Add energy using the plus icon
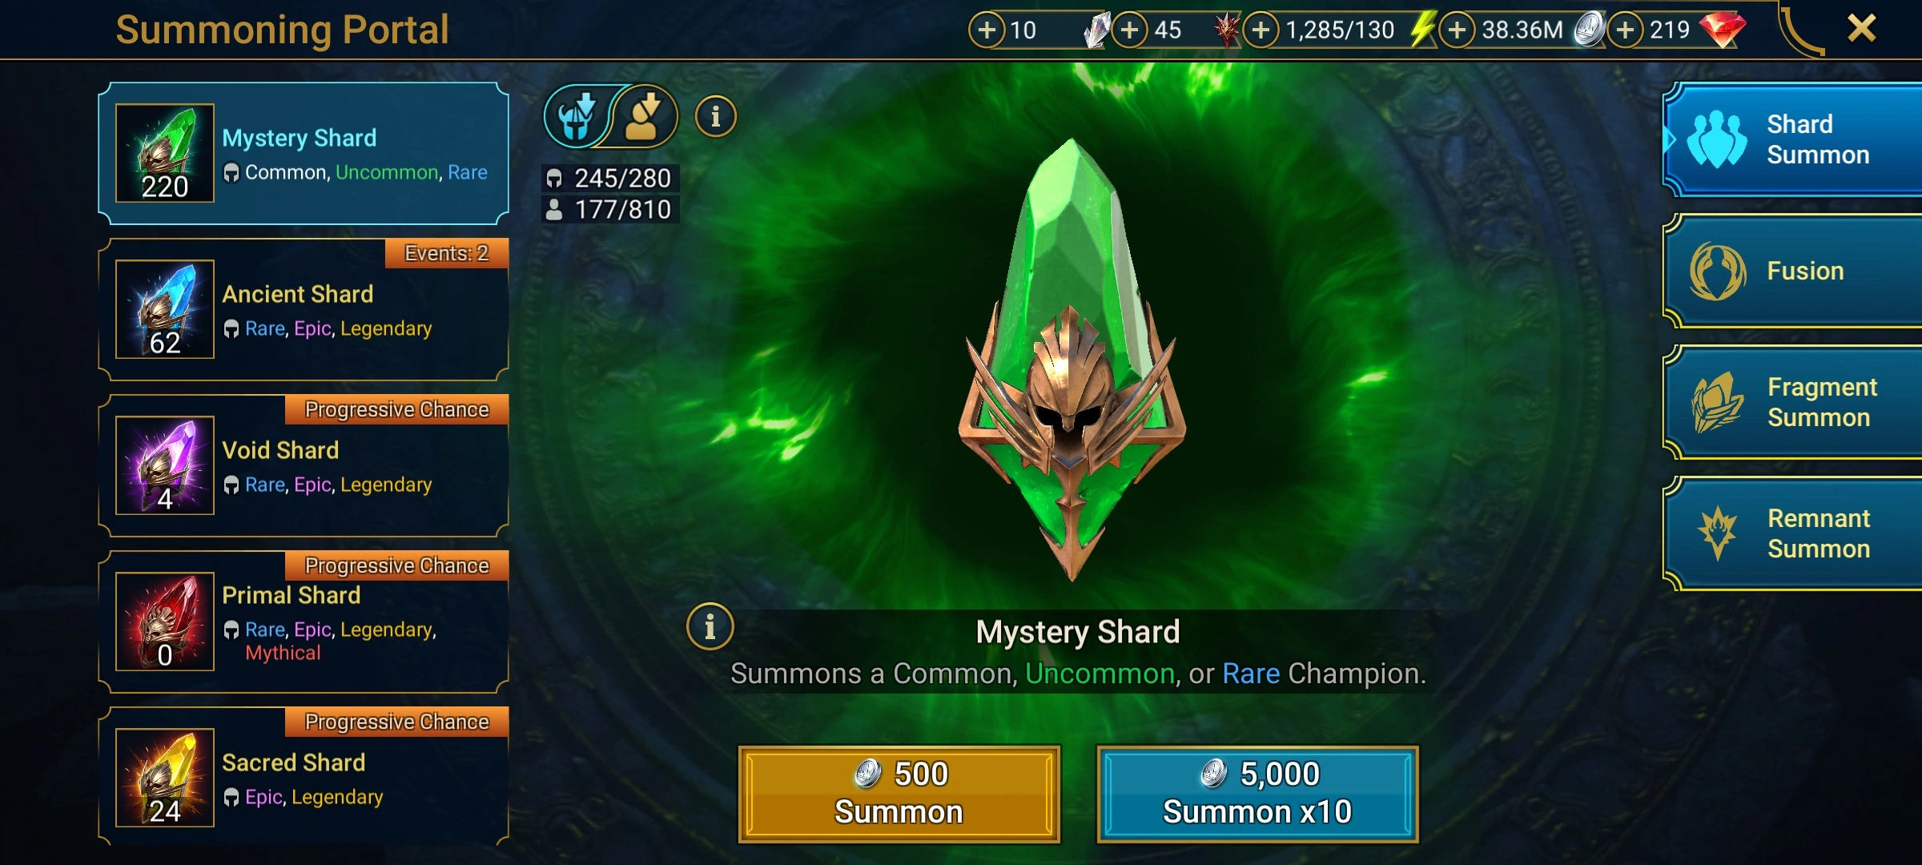Image resolution: width=1922 pixels, height=865 pixels. point(1261,30)
